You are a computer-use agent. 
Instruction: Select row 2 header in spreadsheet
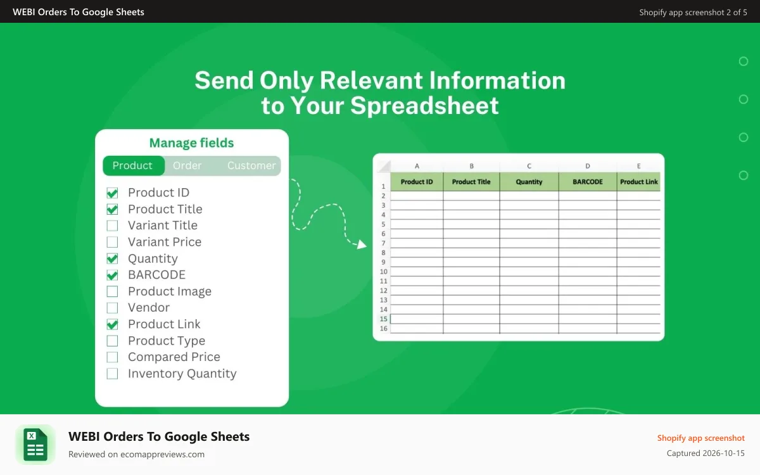(383, 196)
